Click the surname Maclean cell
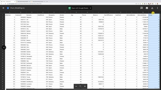The height and width of the screenshot is (90, 161). [32, 75]
